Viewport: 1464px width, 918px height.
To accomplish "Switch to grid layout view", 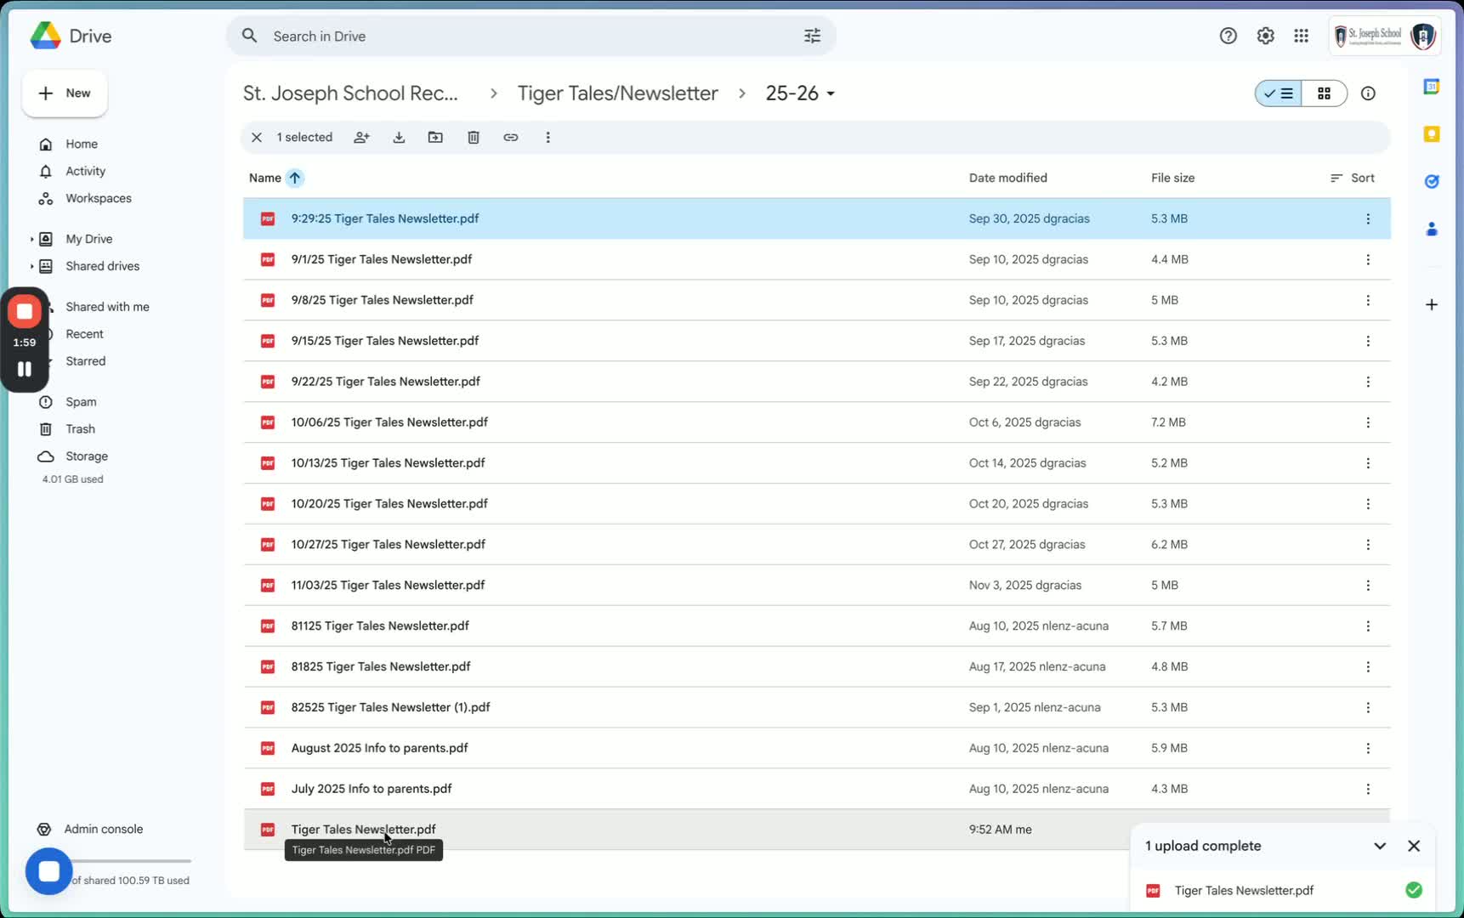I will click(1324, 93).
